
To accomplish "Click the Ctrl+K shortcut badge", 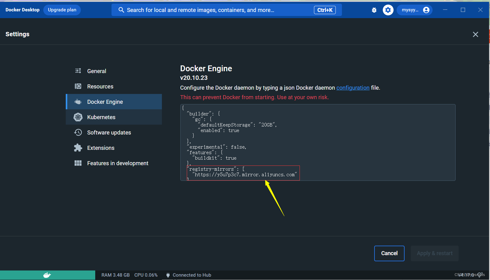I will [x=325, y=10].
